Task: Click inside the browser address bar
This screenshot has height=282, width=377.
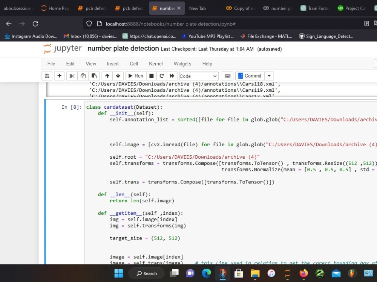Action: [x=188, y=24]
